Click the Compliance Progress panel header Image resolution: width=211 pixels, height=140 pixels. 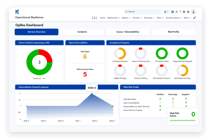coord(151,43)
